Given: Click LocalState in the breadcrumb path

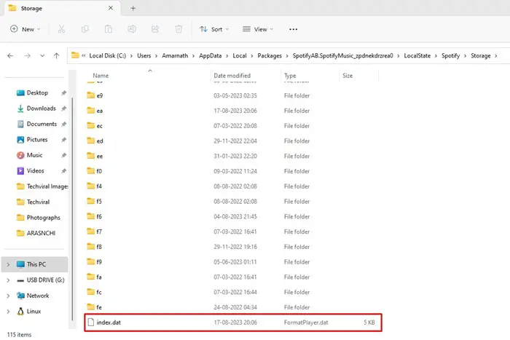Looking at the screenshot, I should coord(417,56).
